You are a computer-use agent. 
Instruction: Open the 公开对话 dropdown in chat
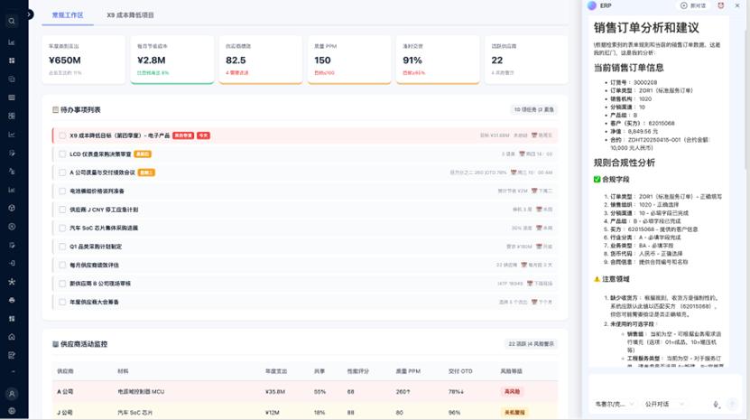663,405
